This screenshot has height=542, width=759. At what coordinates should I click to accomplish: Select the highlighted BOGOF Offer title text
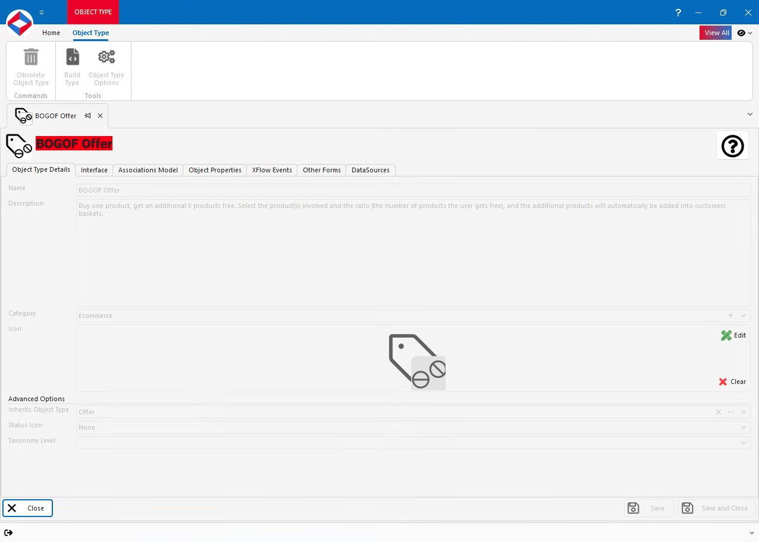[x=74, y=143]
